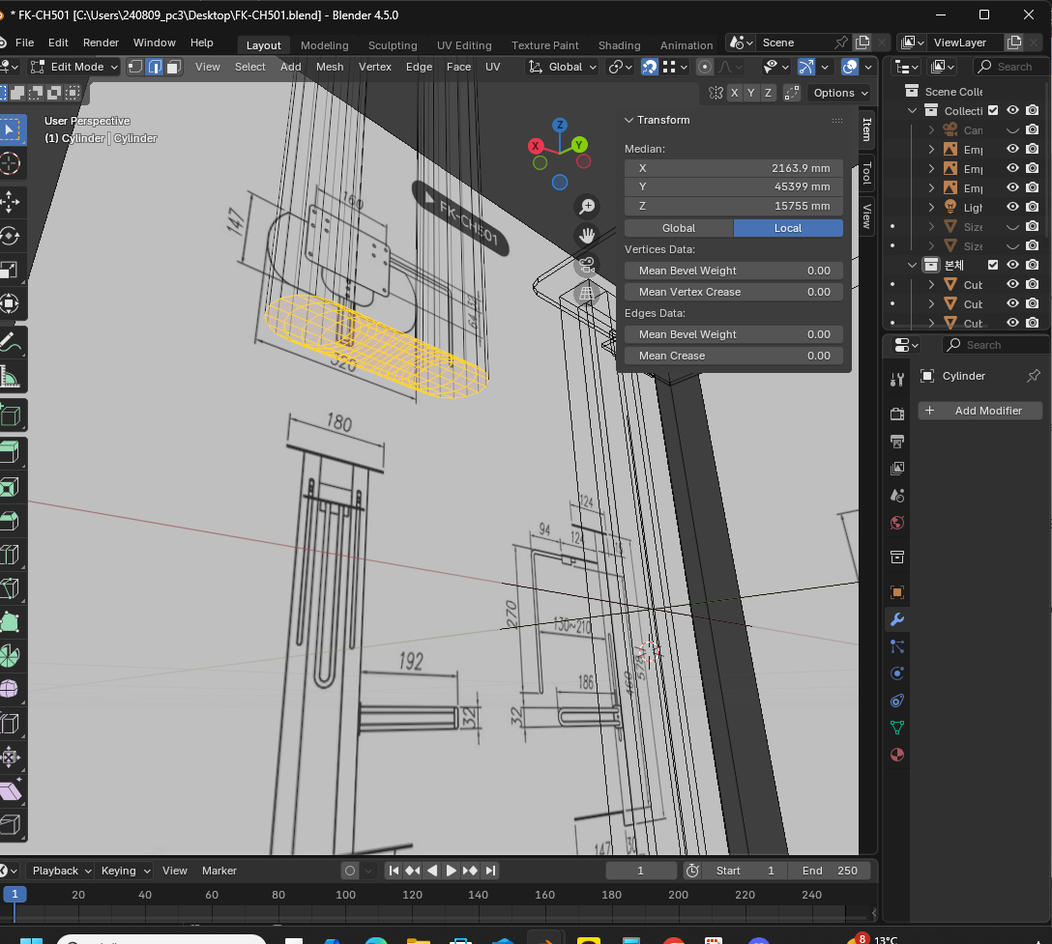Image resolution: width=1052 pixels, height=944 pixels.
Task: Click the End frame field in the timeline
Action: pos(830,871)
